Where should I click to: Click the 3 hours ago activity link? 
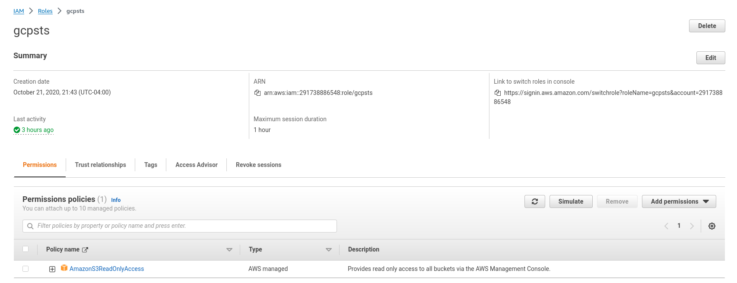point(38,130)
